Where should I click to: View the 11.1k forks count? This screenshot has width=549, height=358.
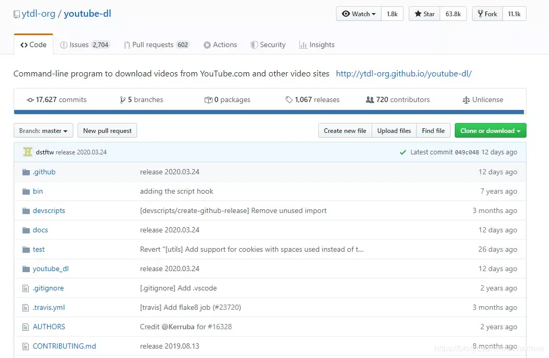pyautogui.click(x=514, y=14)
